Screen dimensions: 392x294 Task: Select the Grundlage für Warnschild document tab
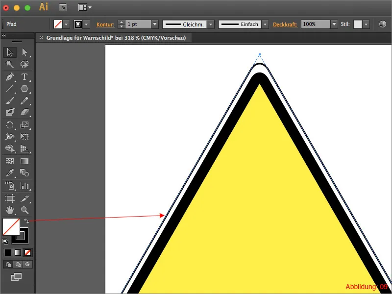116,38
